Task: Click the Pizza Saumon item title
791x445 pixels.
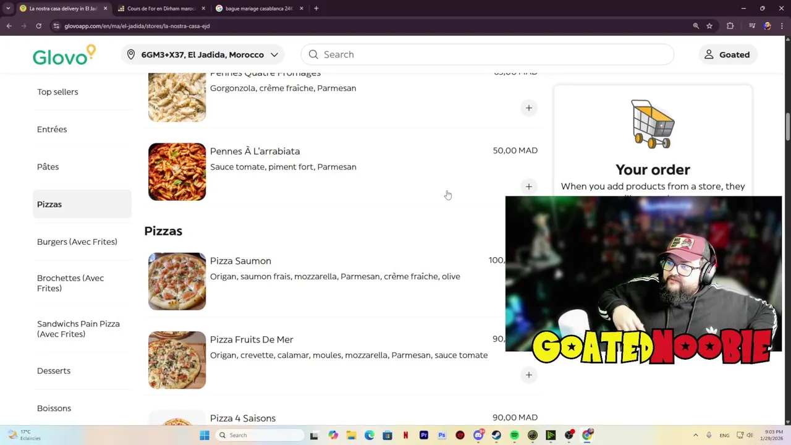Action: pyautogui.click(x=240, y=261)
